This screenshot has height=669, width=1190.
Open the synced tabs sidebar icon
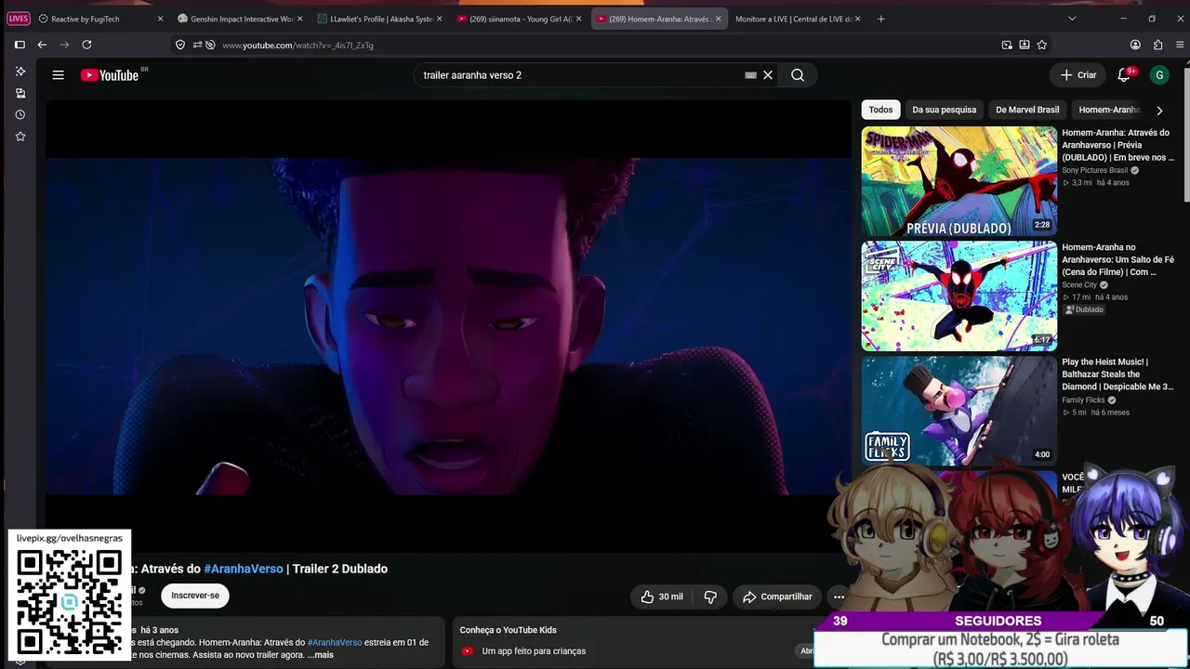pyautogui.click(x=20, y=93)
